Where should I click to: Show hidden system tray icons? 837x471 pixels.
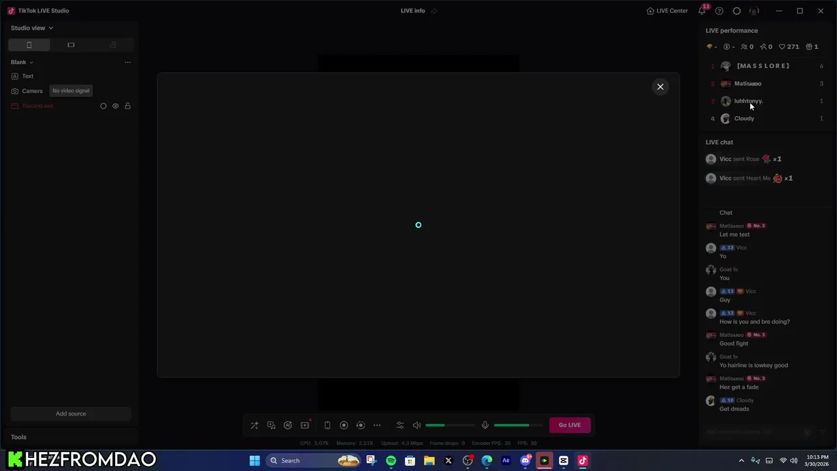pyautogui.click(x=741, y=461)
